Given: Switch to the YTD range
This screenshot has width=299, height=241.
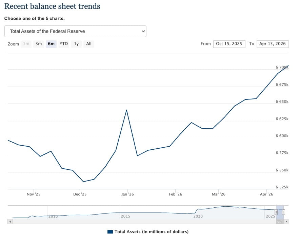Looking at the screenshot, I should (x=63, y=44).
